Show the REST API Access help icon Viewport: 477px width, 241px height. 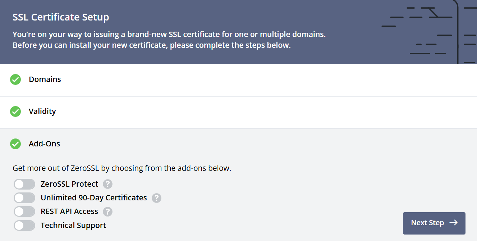click(107, 212)
